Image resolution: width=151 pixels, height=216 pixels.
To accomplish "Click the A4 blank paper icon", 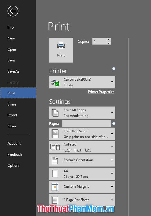I will tap(55, 173).
